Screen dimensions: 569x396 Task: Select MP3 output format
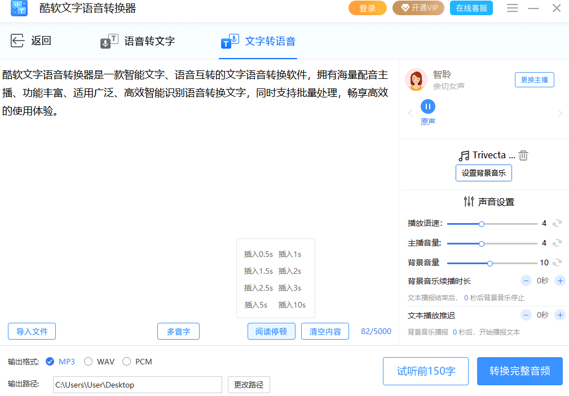pyautogui.click(x=50, y=361)
